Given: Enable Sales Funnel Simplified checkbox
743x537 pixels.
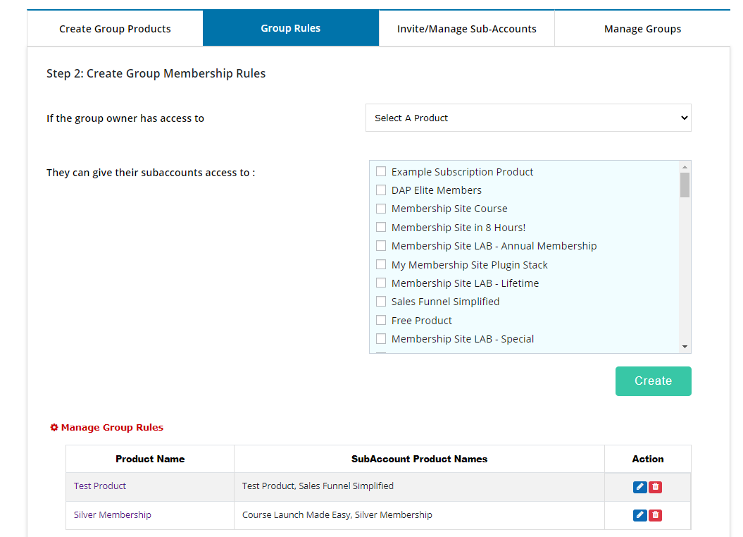Looking at the screenshot, I should click(381, 302).
